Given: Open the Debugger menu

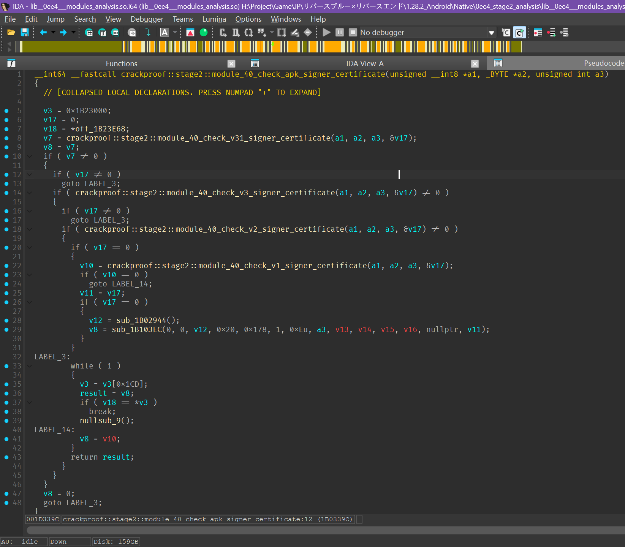Looking at the screenshot, I should coord(147,19).
